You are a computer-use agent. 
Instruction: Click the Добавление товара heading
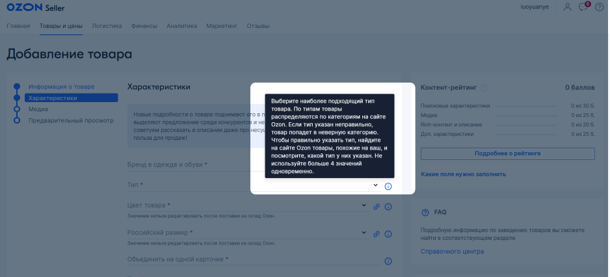click(x=69, y=54)
